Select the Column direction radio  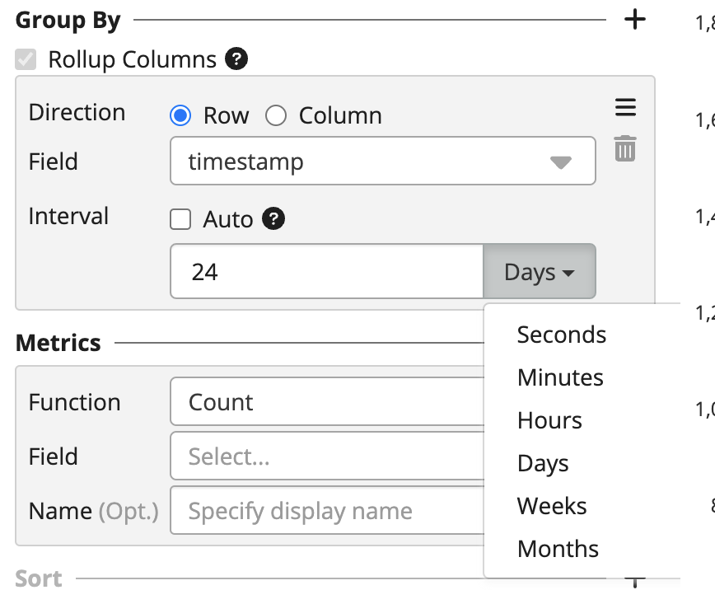click(x=276, y=115)
